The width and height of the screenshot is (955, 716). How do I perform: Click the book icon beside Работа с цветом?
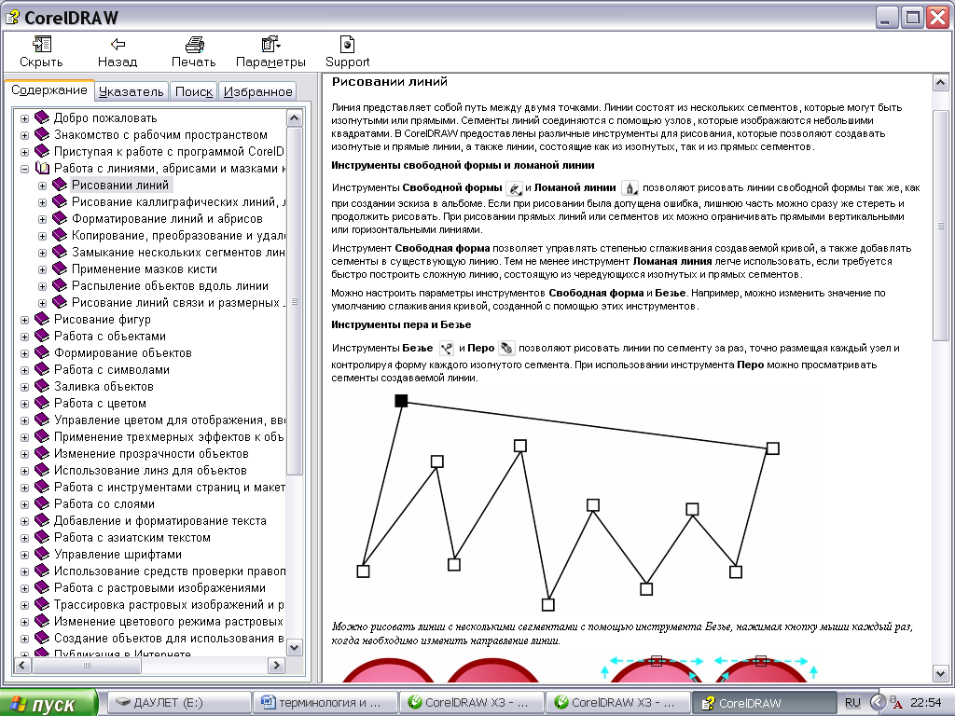[42, 403]
